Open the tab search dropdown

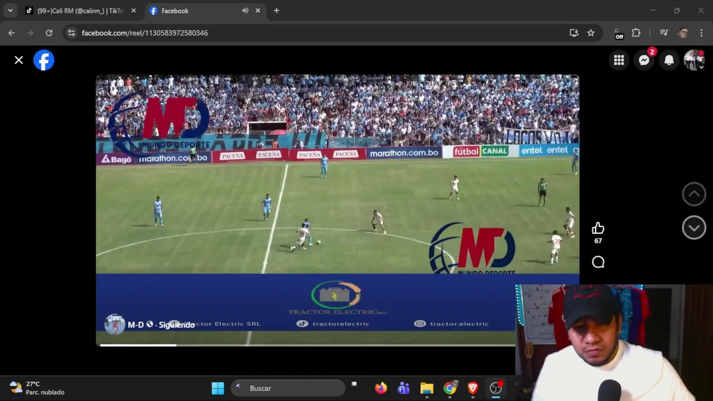click(x=10, y=11)
